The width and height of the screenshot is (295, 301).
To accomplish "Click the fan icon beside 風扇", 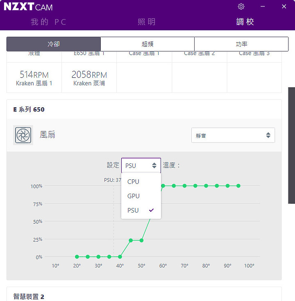I will click(x=23, y=135).
